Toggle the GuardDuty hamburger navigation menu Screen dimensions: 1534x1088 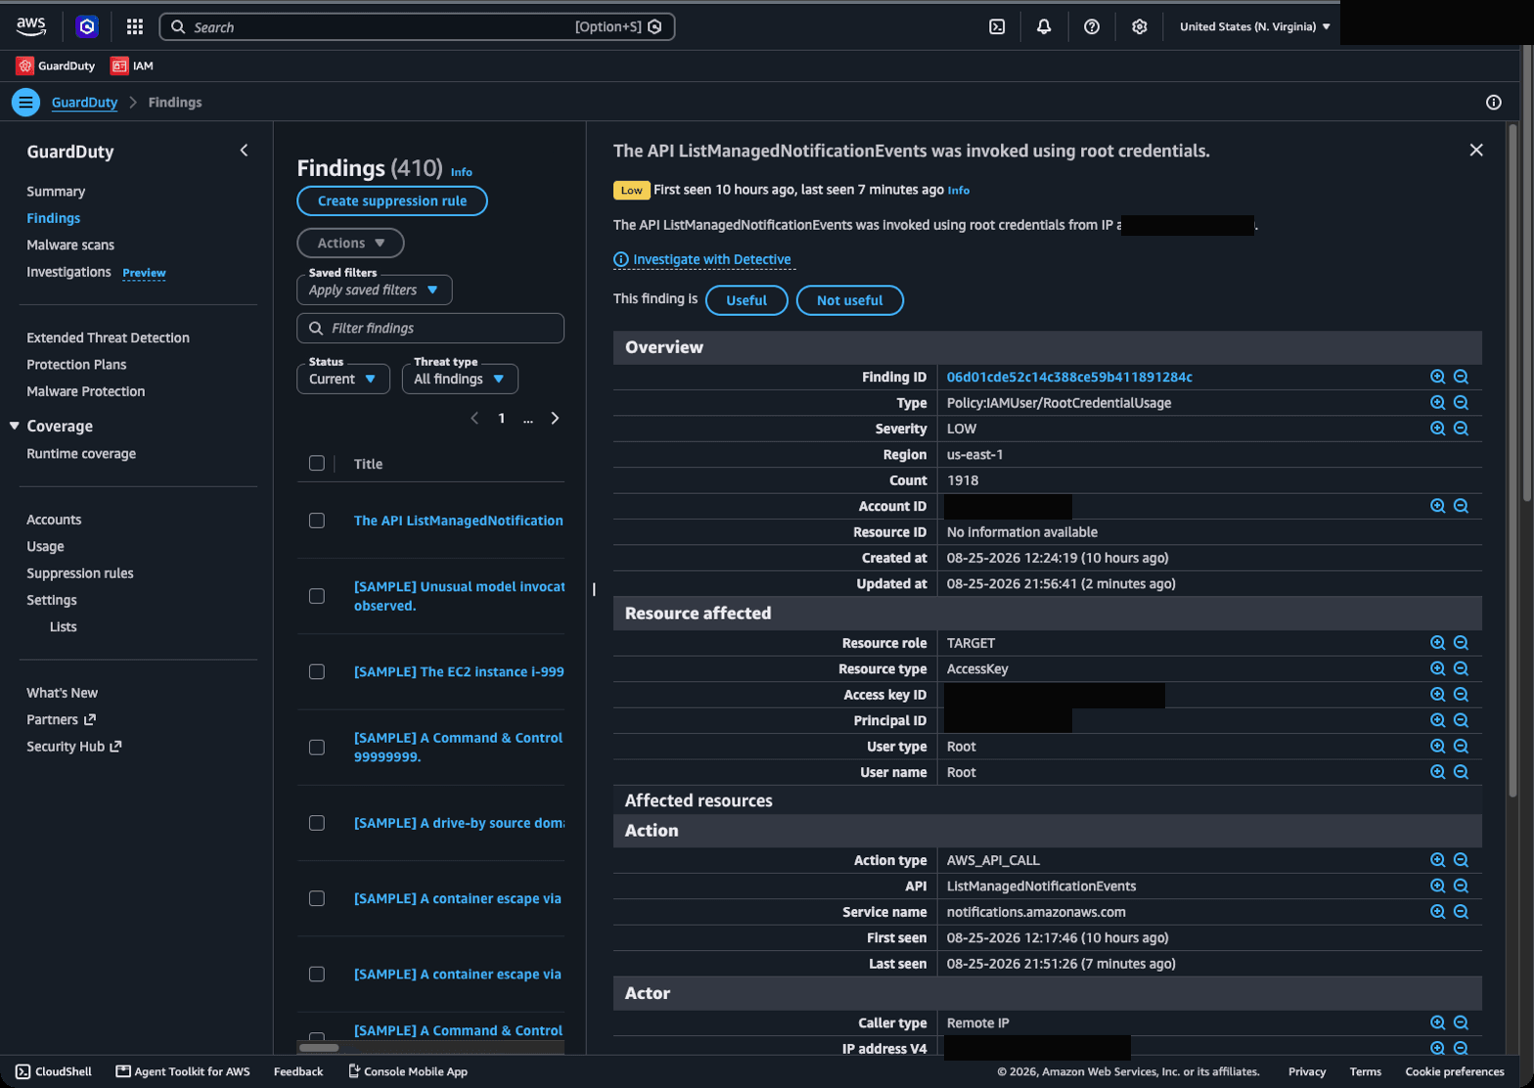[25, 102]
